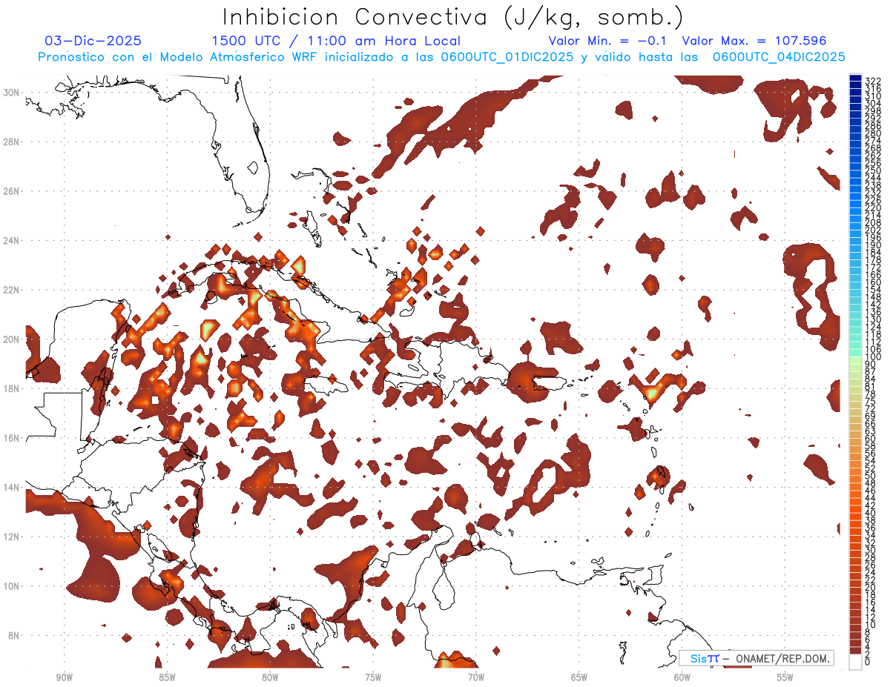This screenshot has width=890, height=687.
Task: Click the colorbar value label 322
Action: [872, 80]
